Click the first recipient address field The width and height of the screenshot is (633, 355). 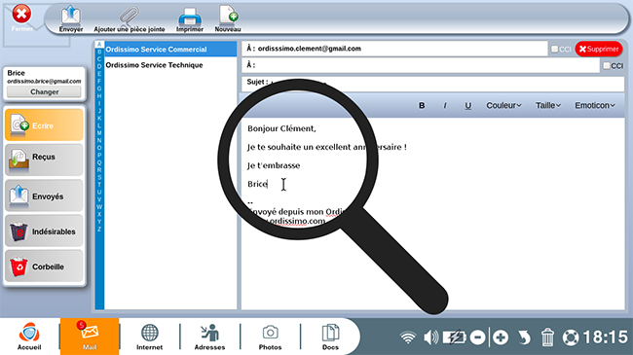click(x=394, y=49)
